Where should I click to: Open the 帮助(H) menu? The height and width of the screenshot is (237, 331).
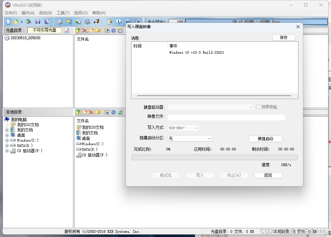(x=99, y=13)
